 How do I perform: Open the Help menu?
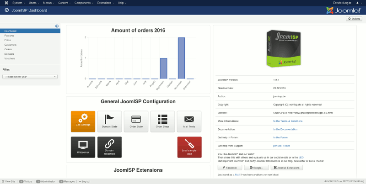[122, 3]
